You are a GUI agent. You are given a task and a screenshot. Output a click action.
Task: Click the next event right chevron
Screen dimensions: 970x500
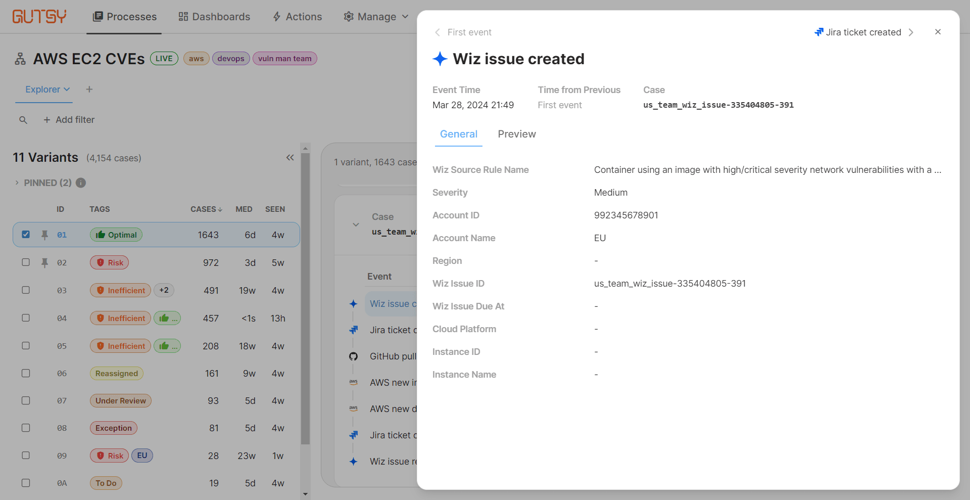pyautogui.click(x=911, y=32)
